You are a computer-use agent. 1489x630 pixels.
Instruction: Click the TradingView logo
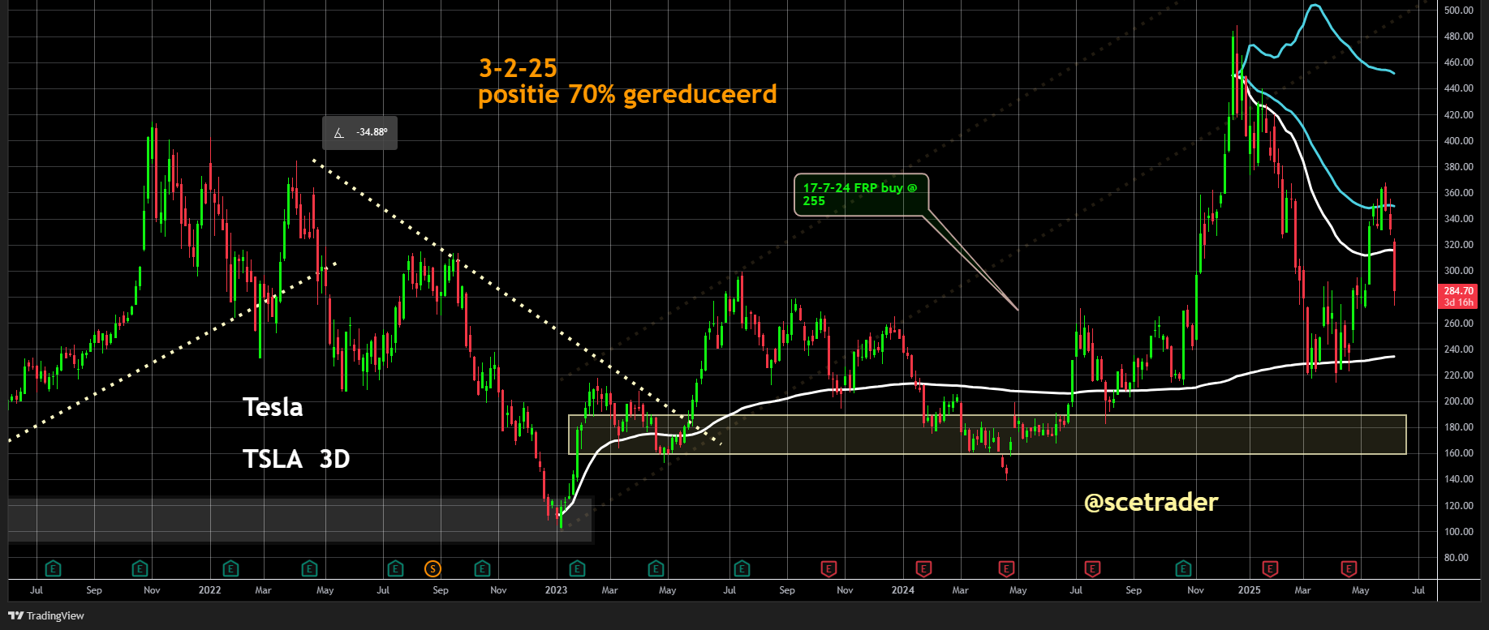pyautogui.click(x=46, y=615)
